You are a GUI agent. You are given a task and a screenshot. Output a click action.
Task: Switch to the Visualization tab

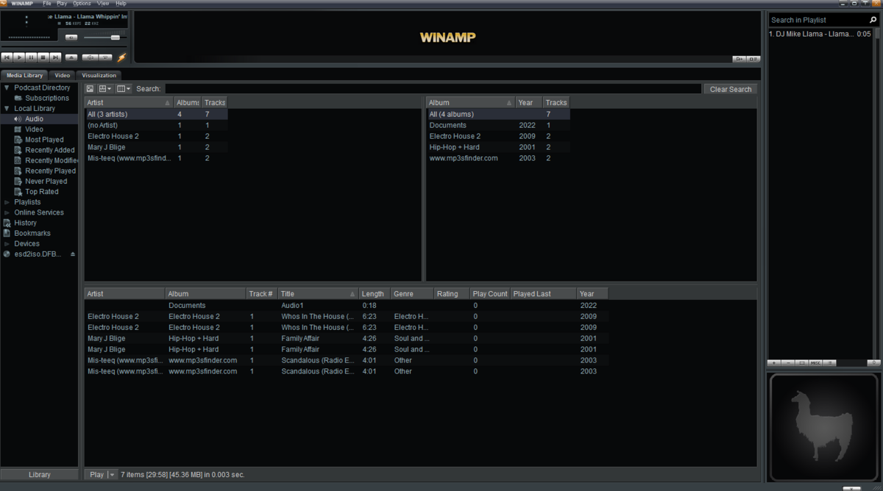click(99, 75)
